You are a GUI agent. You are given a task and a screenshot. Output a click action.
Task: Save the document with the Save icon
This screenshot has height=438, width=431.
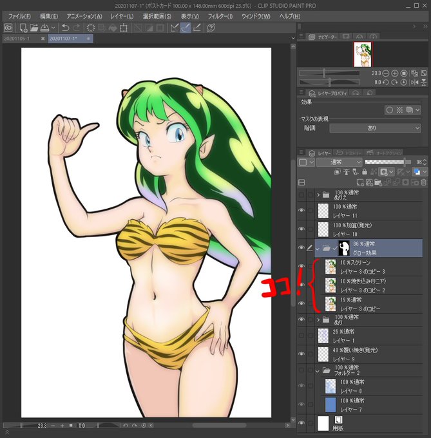pos(44,28)
